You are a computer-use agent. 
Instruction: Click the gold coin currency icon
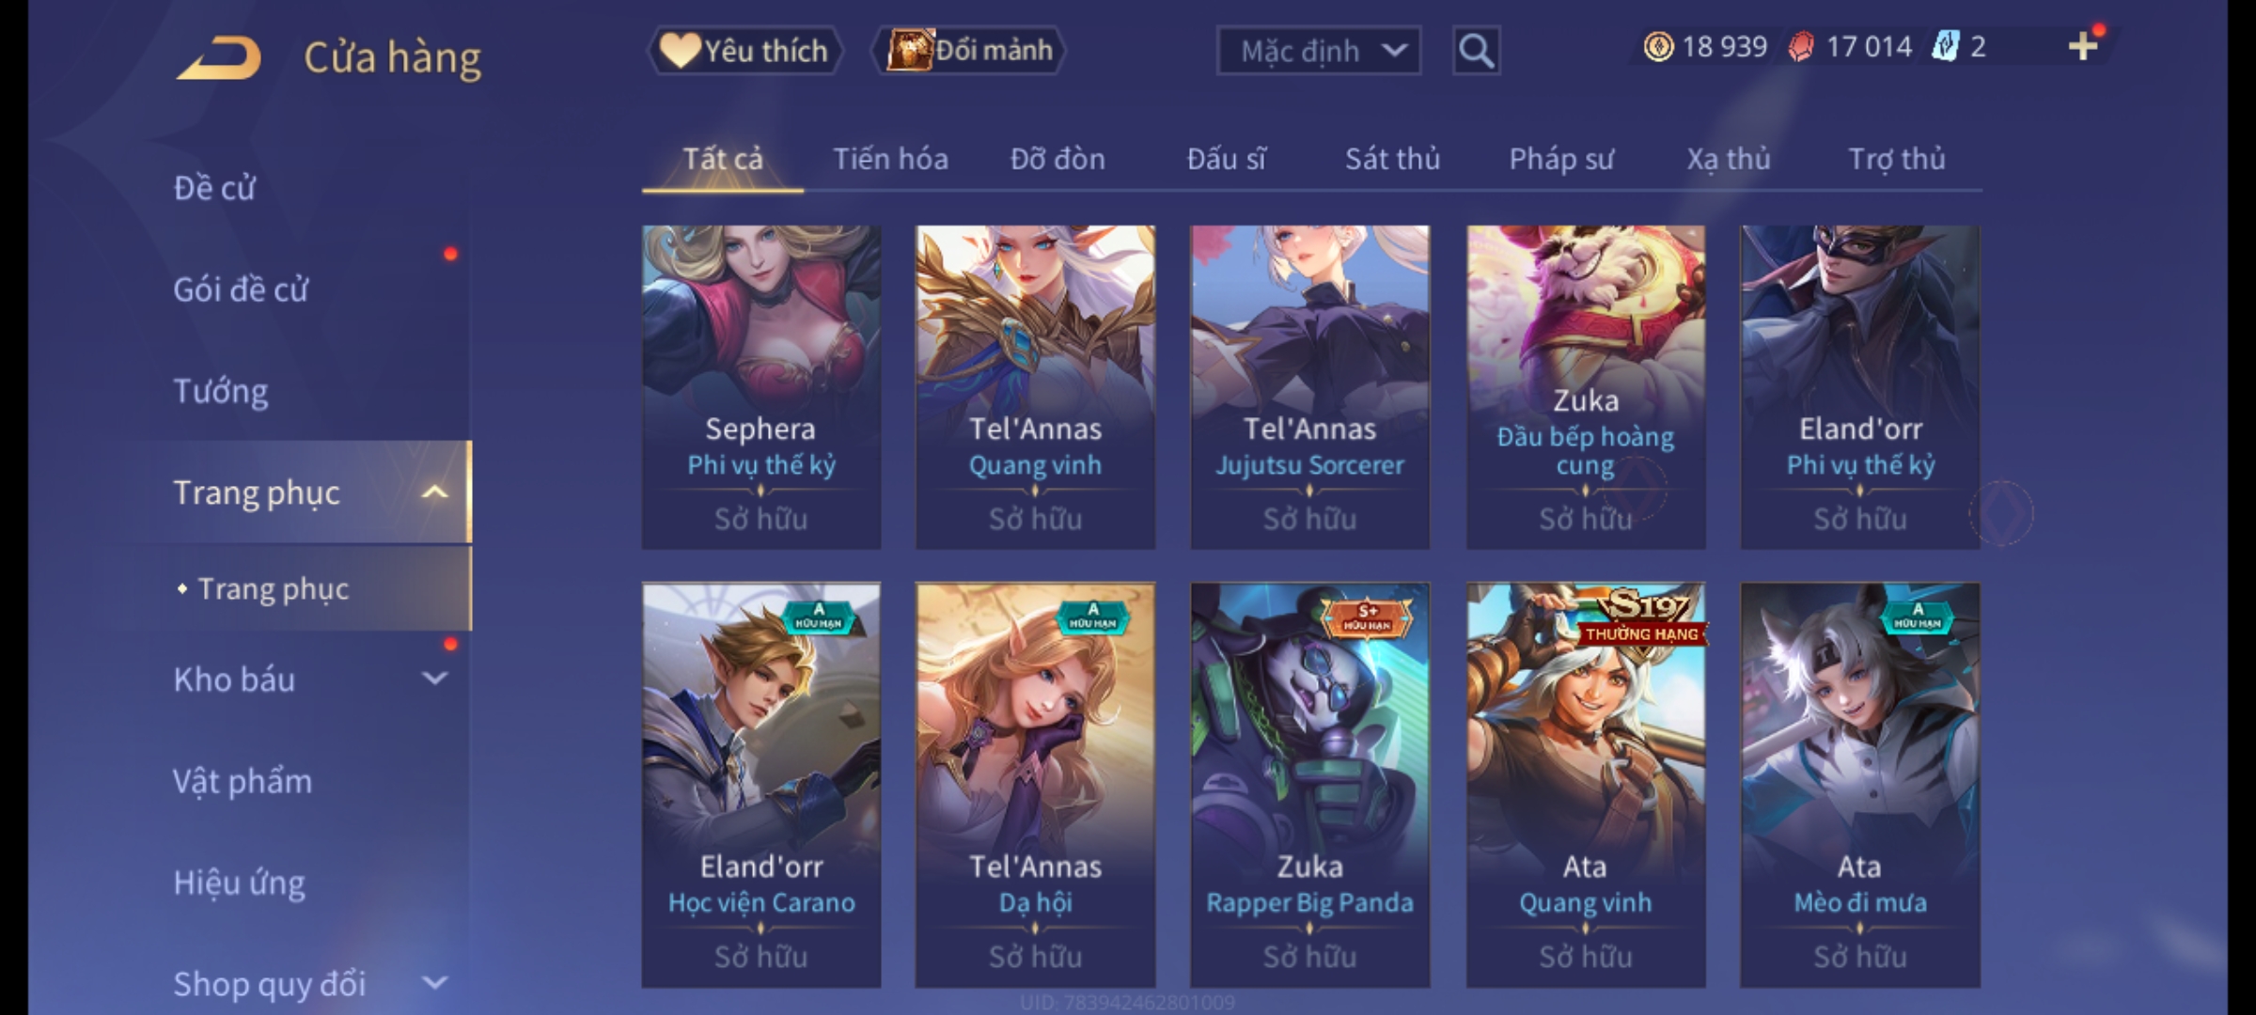coord(1659,47)
